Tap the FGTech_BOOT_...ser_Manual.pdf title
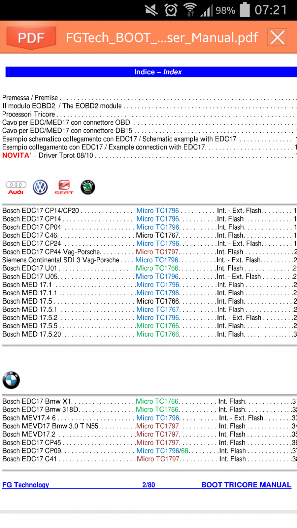The height and width of the screenshot is (528, 297). click(162, 38)
